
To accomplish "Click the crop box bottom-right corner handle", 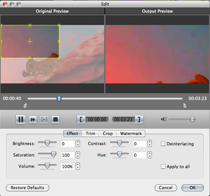I will click(x=59, y=58).
